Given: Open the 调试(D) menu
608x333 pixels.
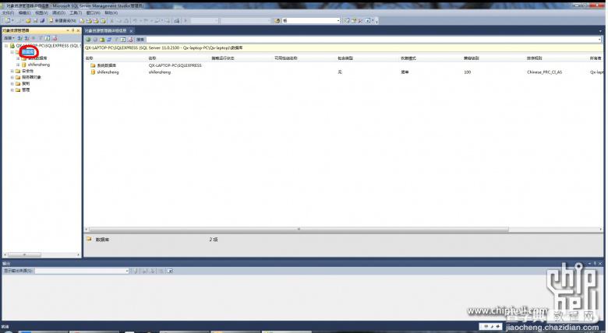Looking at the screenshot, I should pyautogui.click(x=58, y=12).
